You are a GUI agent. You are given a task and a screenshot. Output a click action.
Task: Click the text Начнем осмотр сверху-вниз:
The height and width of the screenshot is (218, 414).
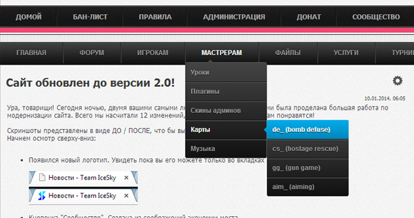[51, 138]
